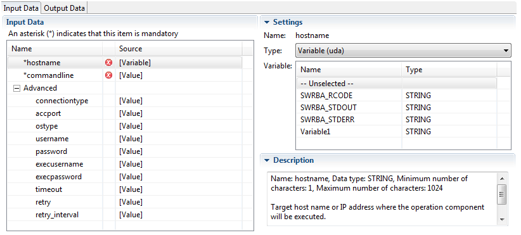Collapse the Settings section triangle
521x235 pixels.
click(x=267, y=23)
